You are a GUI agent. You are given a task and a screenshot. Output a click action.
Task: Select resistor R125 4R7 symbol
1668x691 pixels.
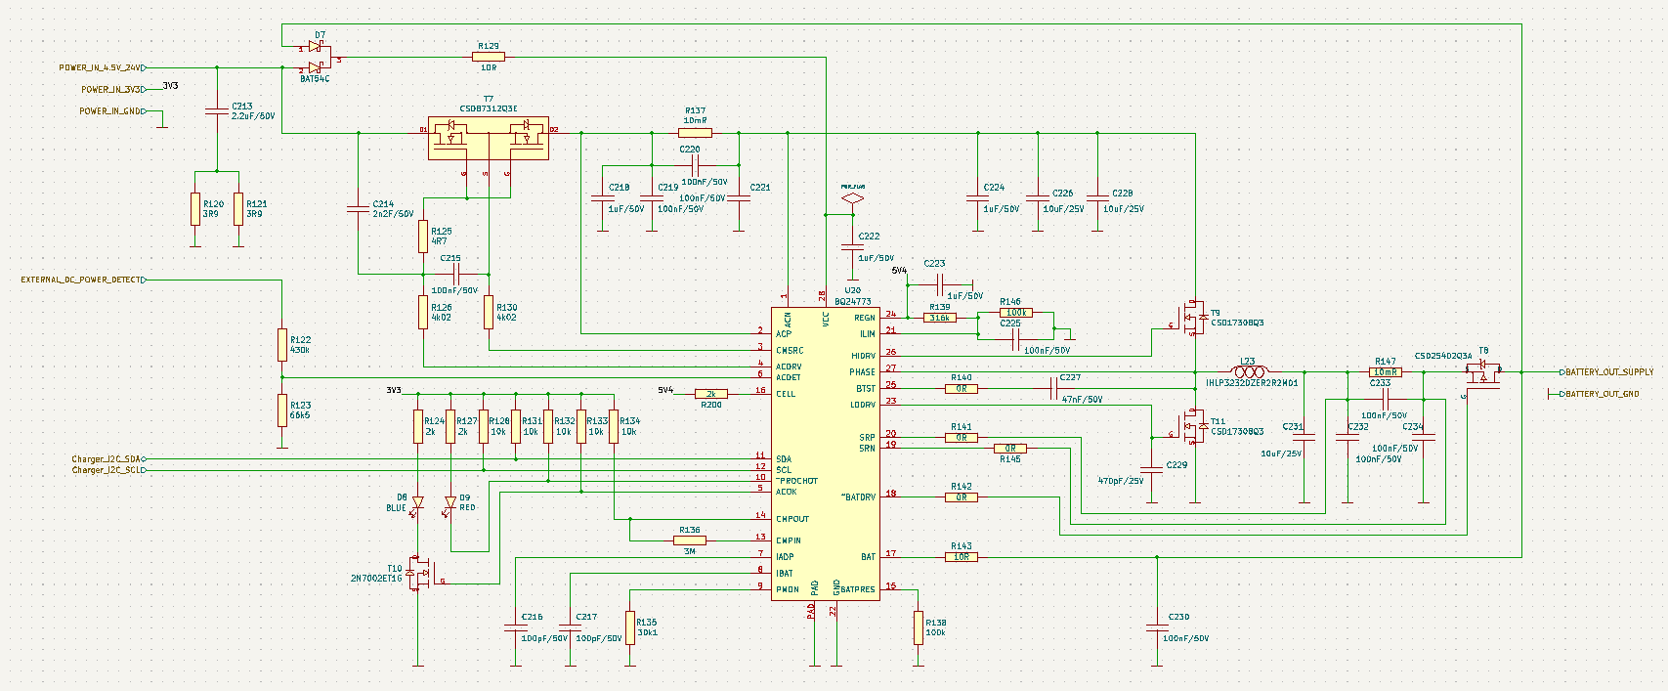(422, 237)
